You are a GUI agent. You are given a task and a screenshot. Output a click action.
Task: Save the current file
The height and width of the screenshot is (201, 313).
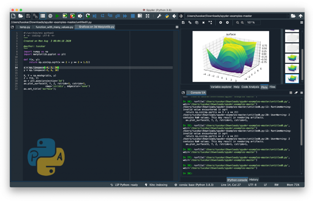[28, 16]
